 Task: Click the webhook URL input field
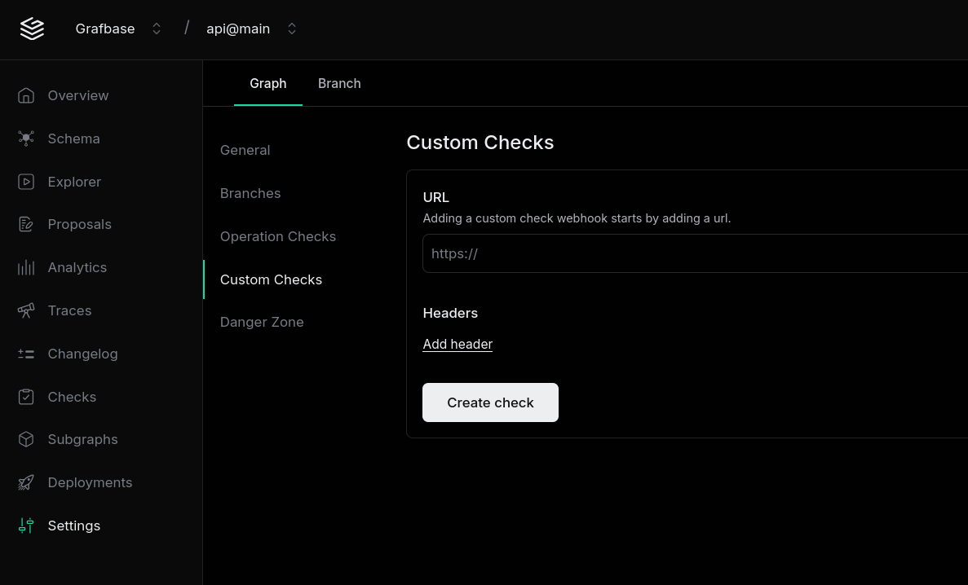click(652, 253)
